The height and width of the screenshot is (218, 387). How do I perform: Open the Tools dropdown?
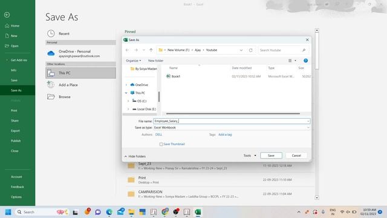tap(250, 156)
